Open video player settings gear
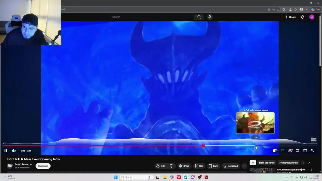Viewport: 322px width, 181px height. tap(290, 151)
